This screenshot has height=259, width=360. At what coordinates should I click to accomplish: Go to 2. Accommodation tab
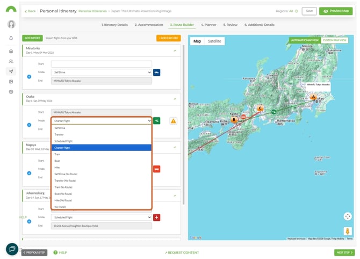point(149,25)
